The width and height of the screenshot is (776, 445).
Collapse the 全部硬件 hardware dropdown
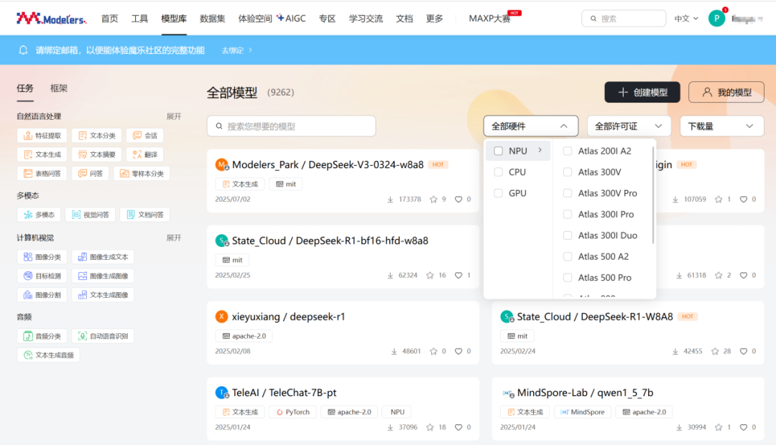click(x=530, y=126)
